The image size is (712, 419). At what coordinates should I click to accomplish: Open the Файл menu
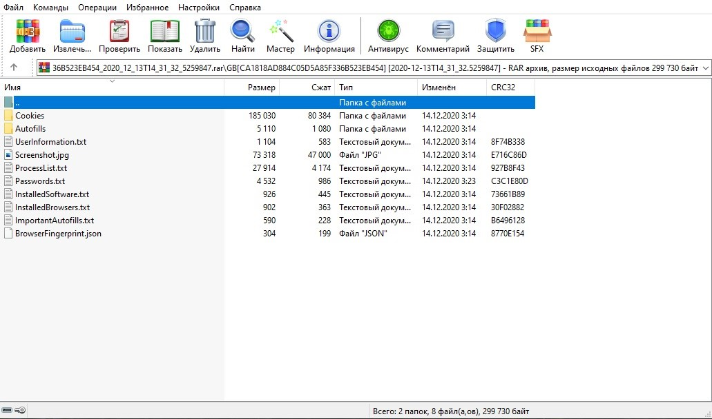(x=14, y=8)
